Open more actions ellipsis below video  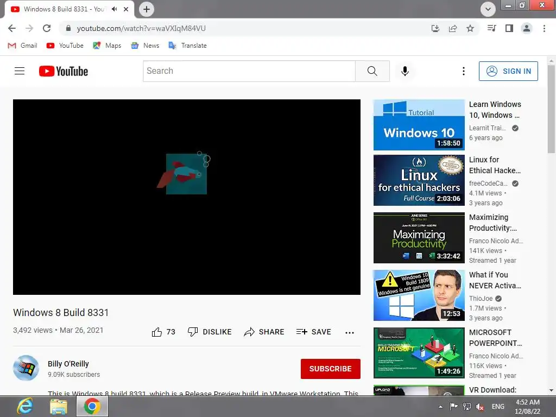click(350, 332)
